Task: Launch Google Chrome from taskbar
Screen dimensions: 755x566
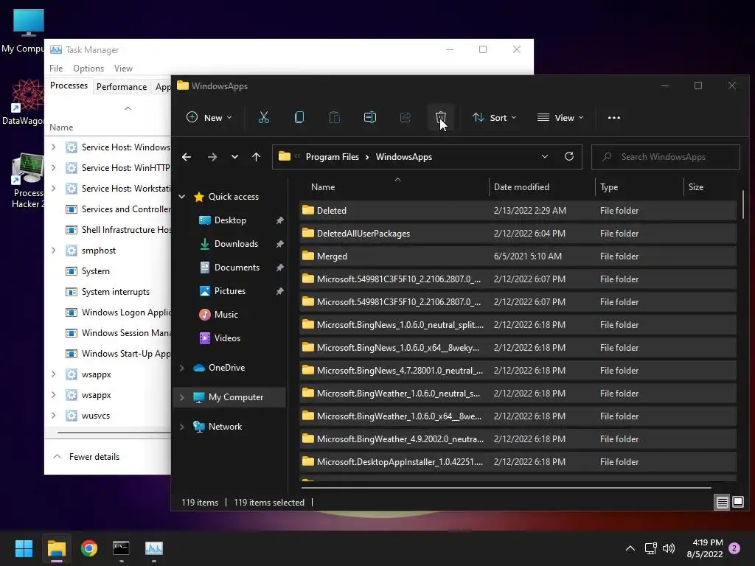Action: (x=89, y=548)
